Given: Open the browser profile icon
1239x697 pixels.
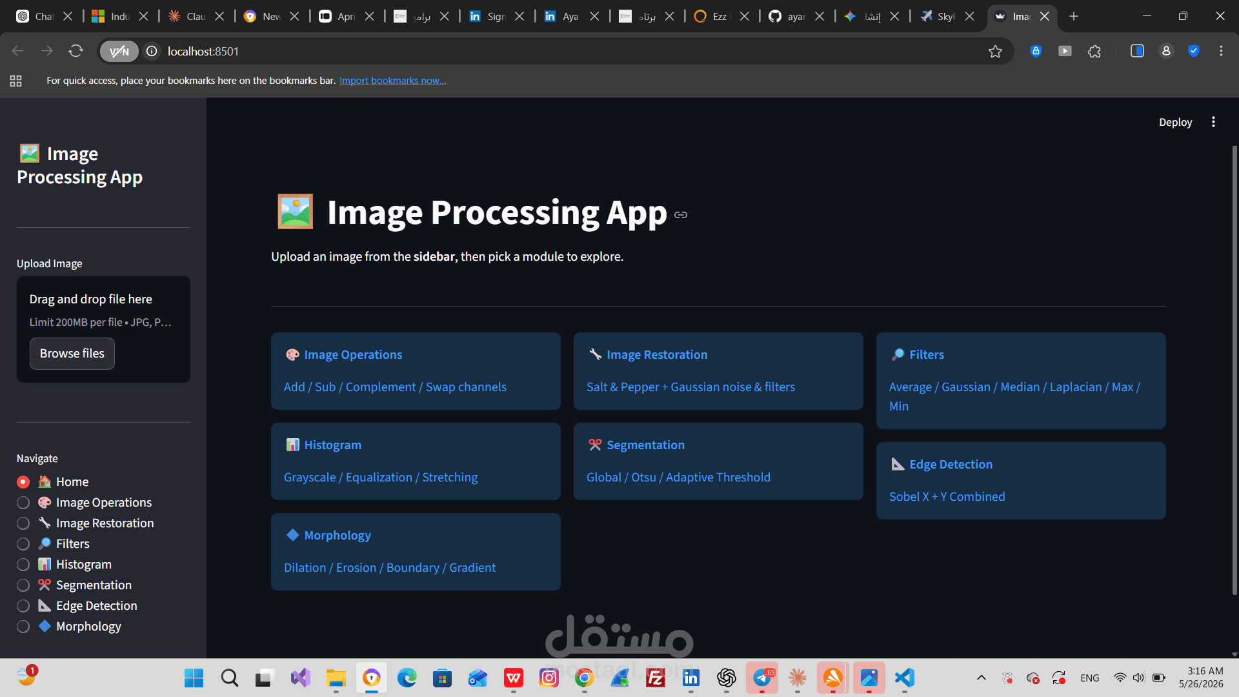Looking at the screenshot, I should [1166, 51].
